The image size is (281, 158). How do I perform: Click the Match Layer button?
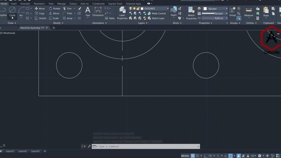pyautogui.click(x=156, y=18)
